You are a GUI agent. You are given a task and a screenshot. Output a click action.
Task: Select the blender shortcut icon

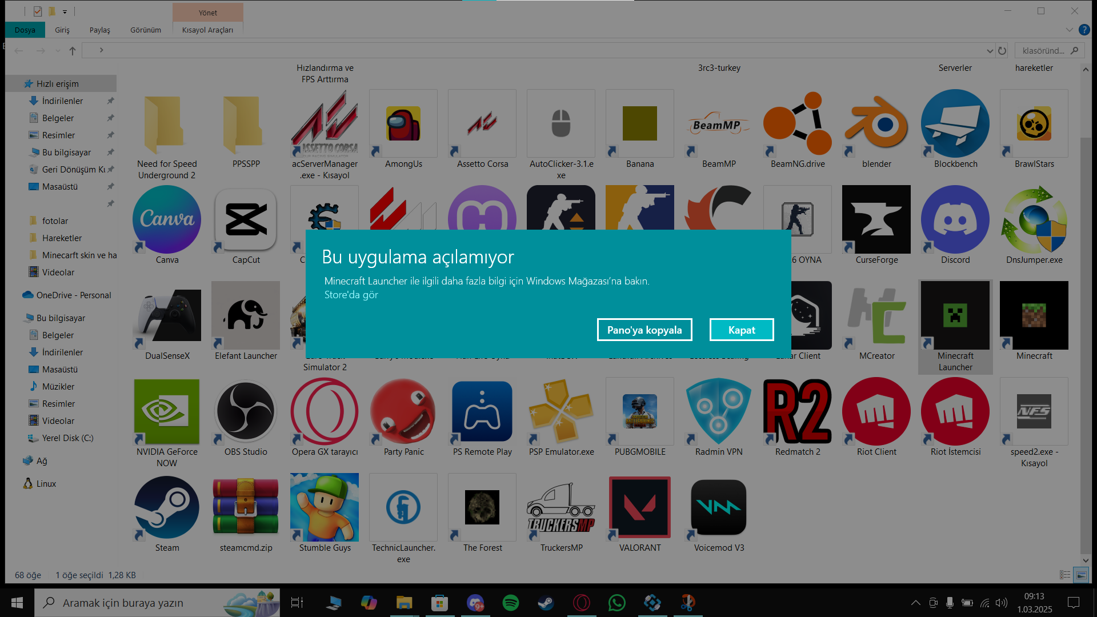[876, 124]
